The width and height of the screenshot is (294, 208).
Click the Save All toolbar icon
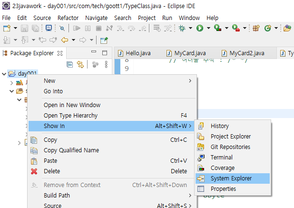[x=35, y=29]
